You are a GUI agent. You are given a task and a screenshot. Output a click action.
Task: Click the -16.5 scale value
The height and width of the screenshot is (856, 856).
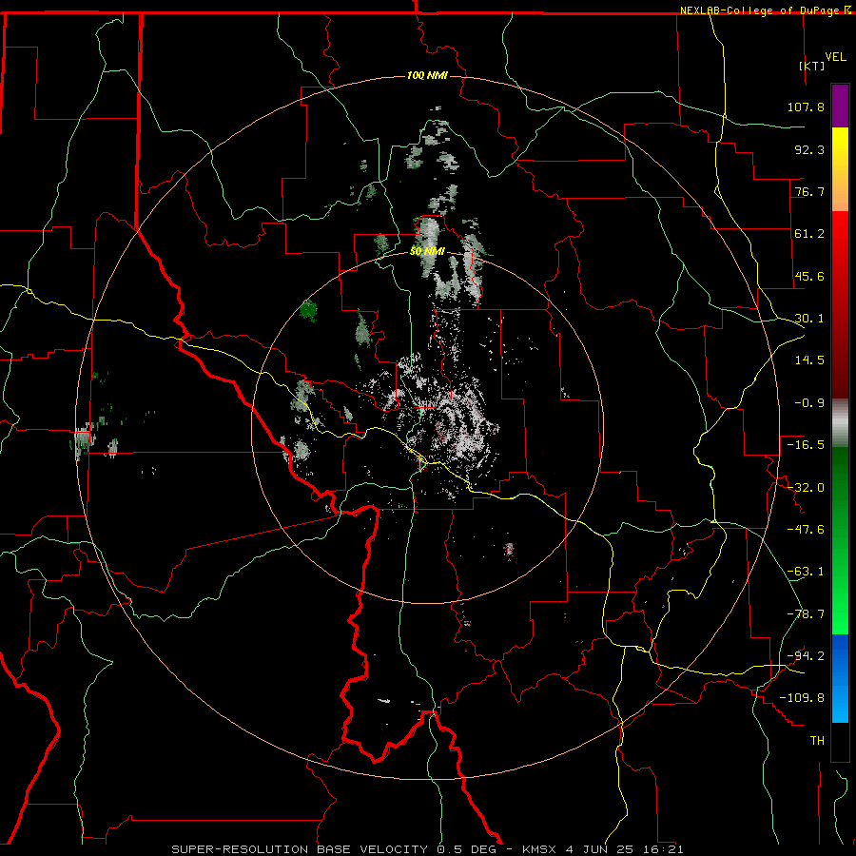pyautogui.click(x=806, y=445)
